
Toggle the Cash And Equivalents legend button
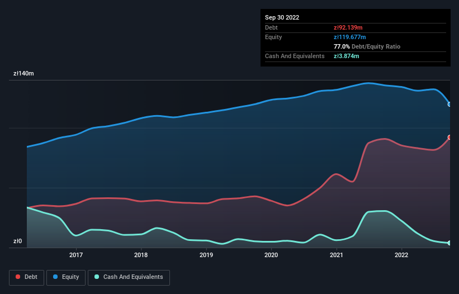pos(129,277)
